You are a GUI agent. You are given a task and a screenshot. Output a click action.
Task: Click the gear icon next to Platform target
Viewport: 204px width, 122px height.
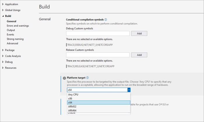coord(64,78)
